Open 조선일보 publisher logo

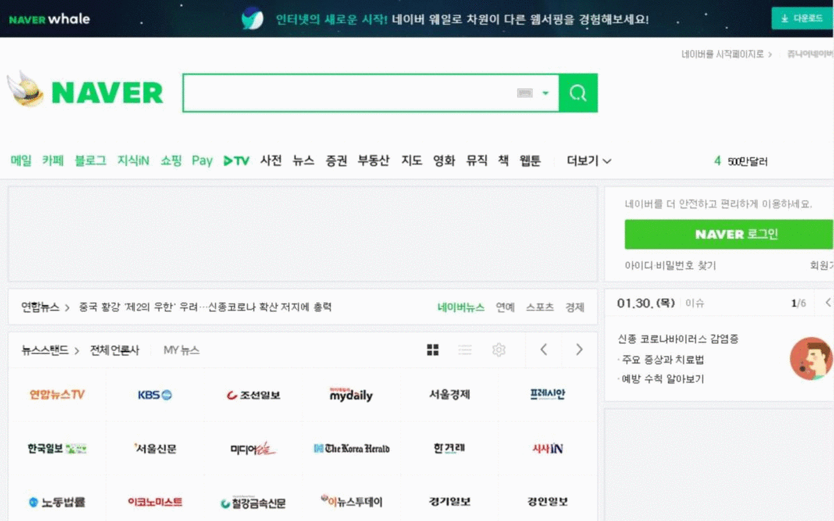coord(253,395)
